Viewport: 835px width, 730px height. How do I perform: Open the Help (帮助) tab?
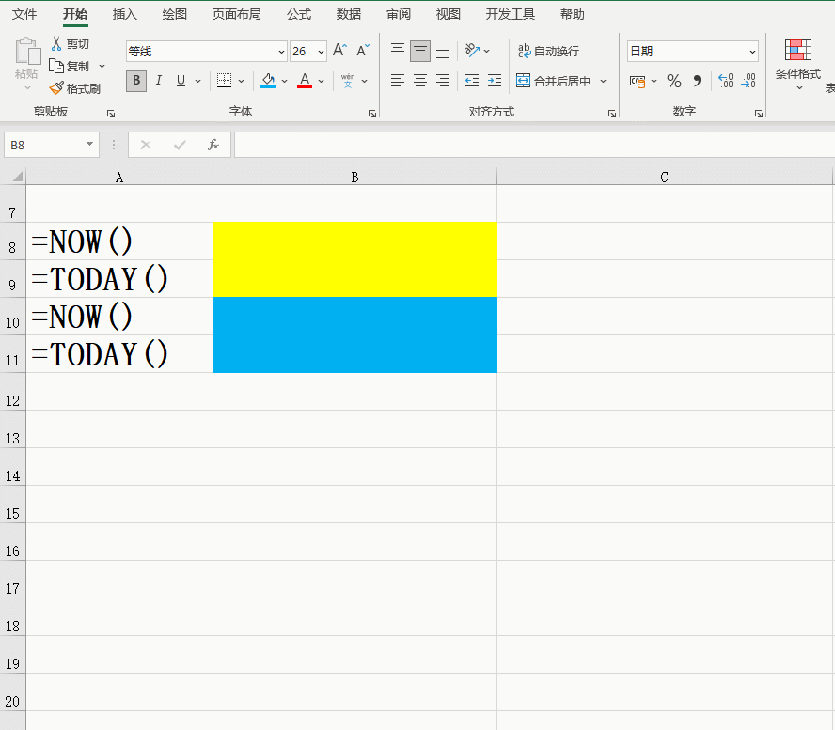[x=573, y=14]
